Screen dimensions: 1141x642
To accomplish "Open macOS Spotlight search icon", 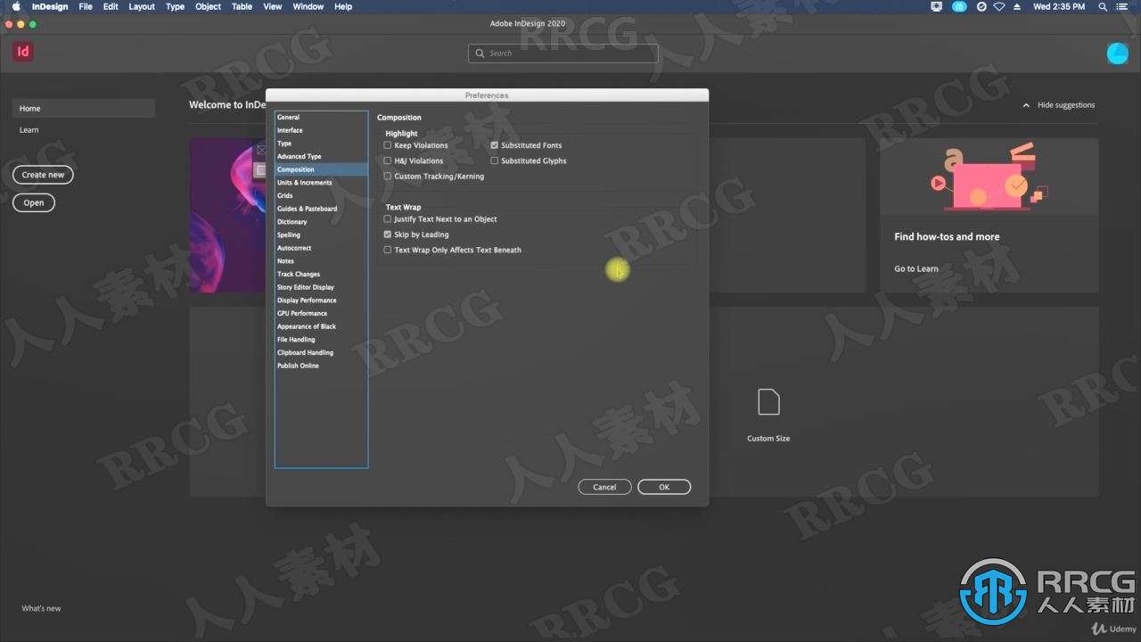I will pyautogui.click(x=1103, y=6).
